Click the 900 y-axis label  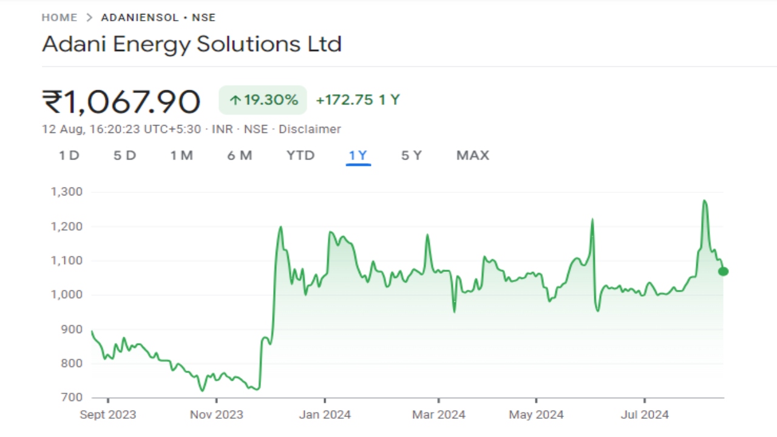click(70, 330)
